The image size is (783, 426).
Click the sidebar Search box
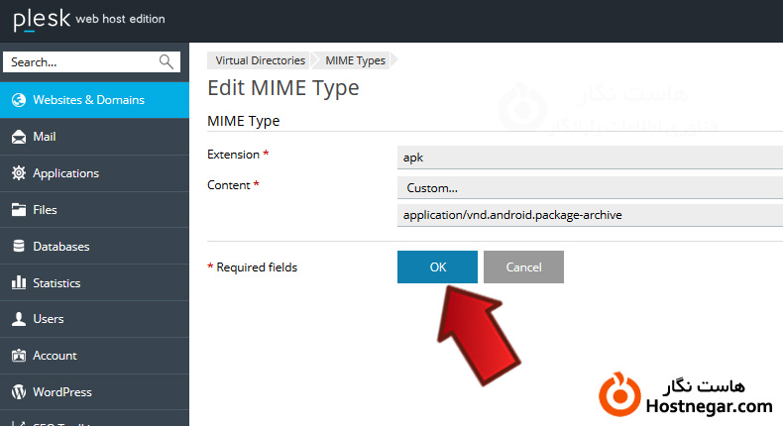tap(81, 62)
